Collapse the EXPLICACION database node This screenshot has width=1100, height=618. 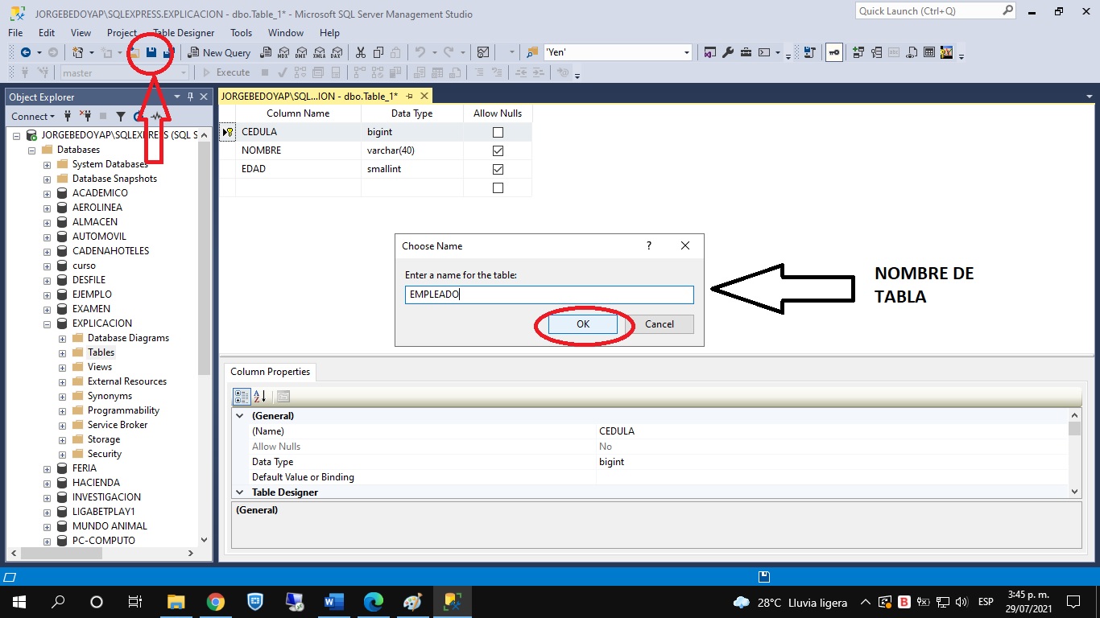[x=48, y=323]
